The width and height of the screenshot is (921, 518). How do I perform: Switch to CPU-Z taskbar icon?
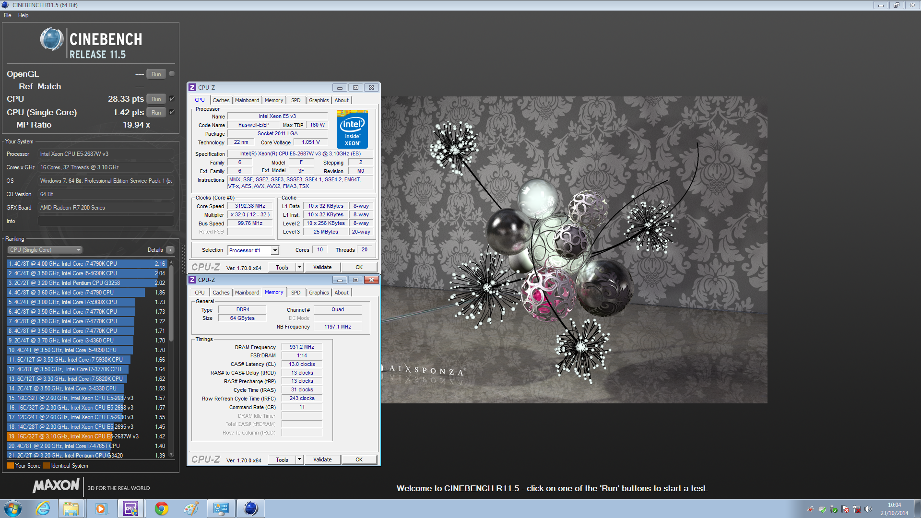click(x=130, y=508)
